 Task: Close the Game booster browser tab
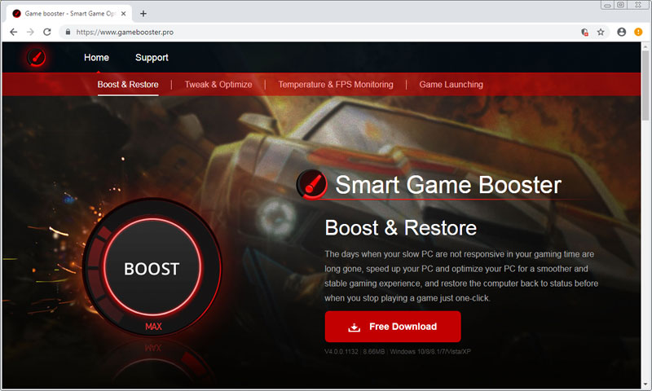[123, 13]
